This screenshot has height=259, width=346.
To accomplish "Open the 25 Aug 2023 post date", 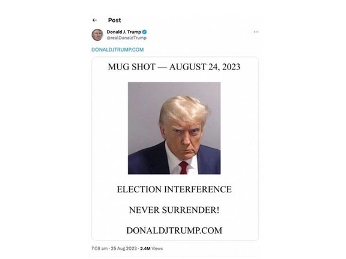I will coord(124,248).
